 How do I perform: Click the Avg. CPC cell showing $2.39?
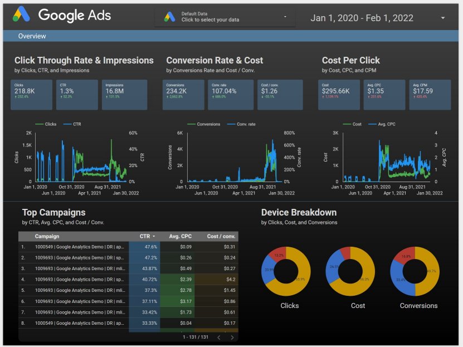coord(177,280)
